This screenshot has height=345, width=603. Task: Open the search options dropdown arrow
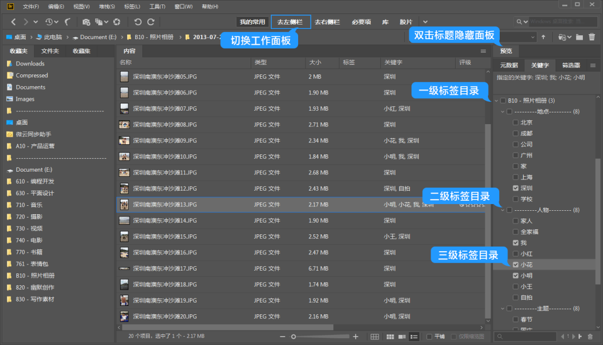tap(525, 22)
